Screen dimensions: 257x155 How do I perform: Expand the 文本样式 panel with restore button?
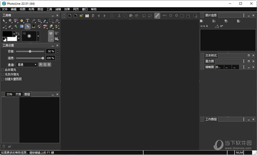click(x=248, y=55)
